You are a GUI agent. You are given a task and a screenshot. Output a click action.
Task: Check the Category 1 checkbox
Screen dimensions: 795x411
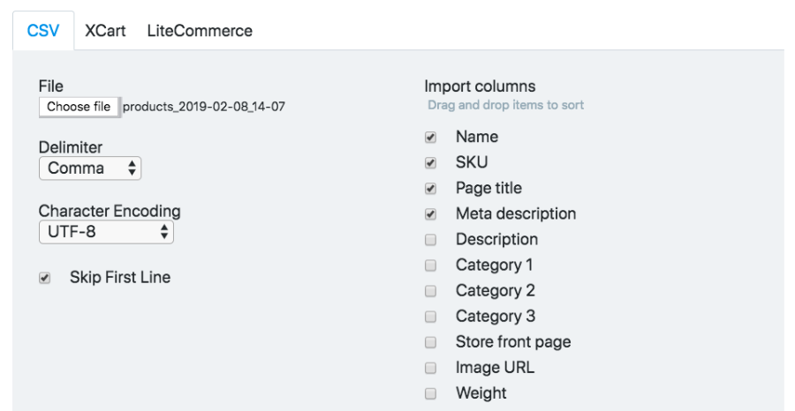coord(430,265)
